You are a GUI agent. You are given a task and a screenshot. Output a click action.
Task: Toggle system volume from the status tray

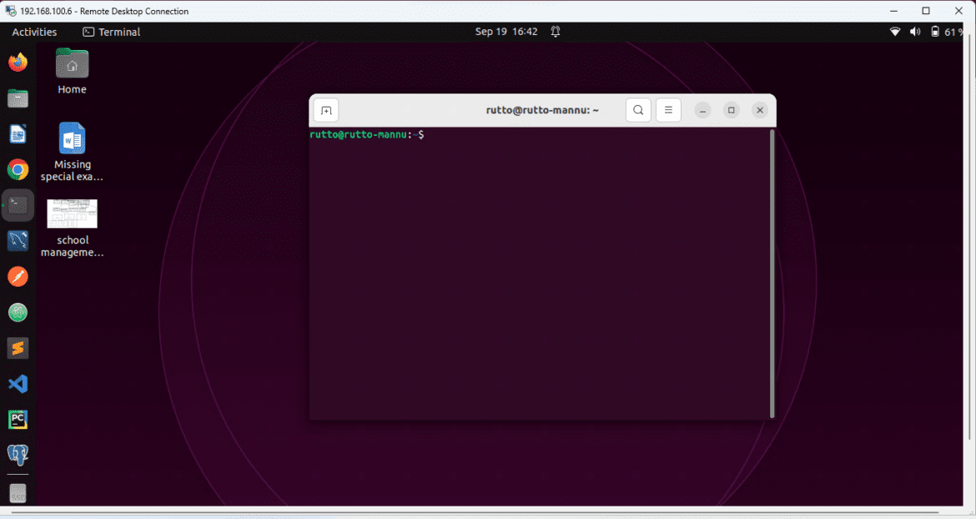point(914,31)
